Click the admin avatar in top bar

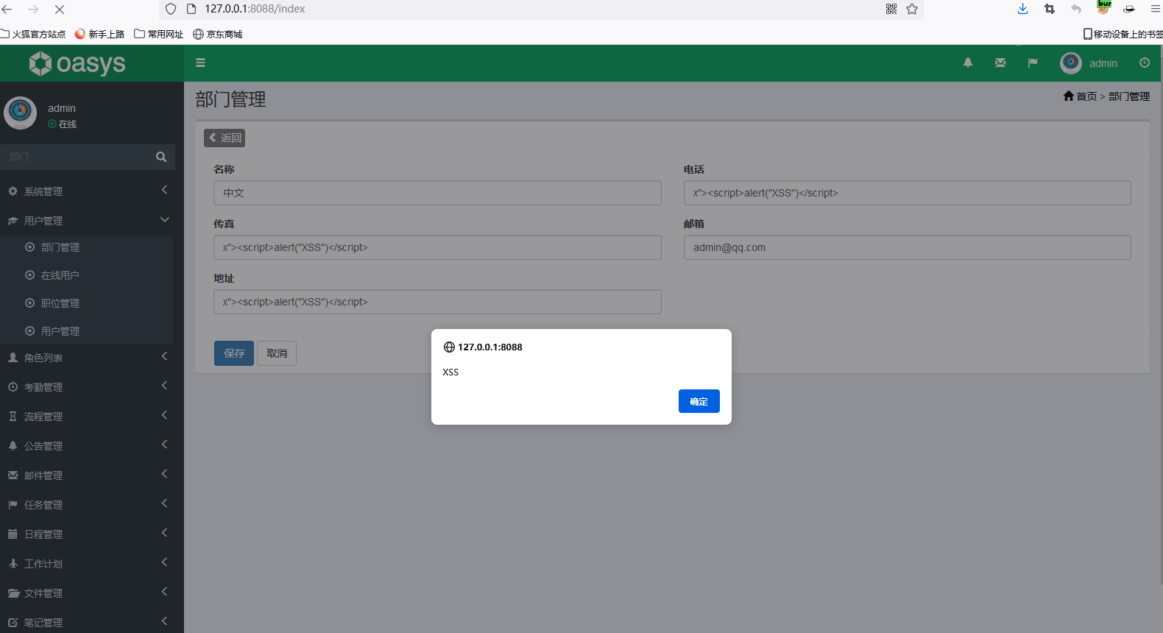point(1071,63)
